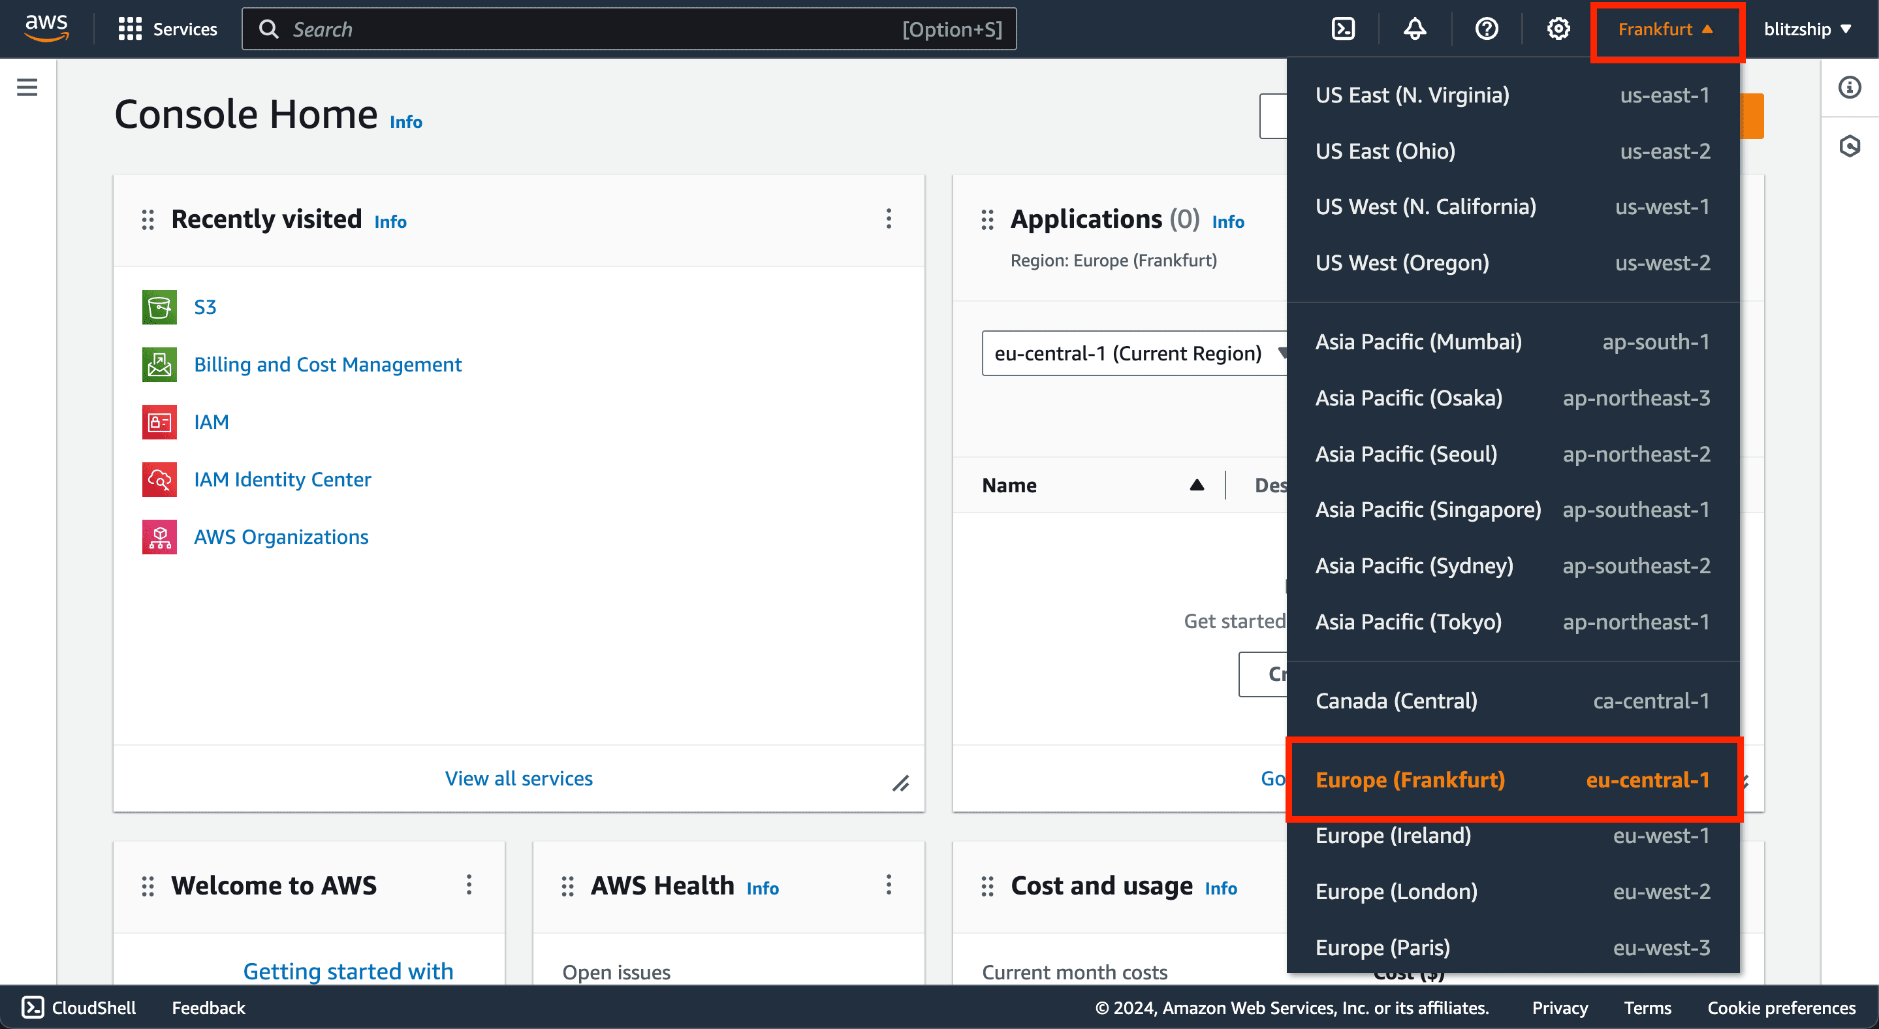The height and width of the screenshot is (1029, 1879).
Task: Click the S3 service icon
Action: click(160, 307)
